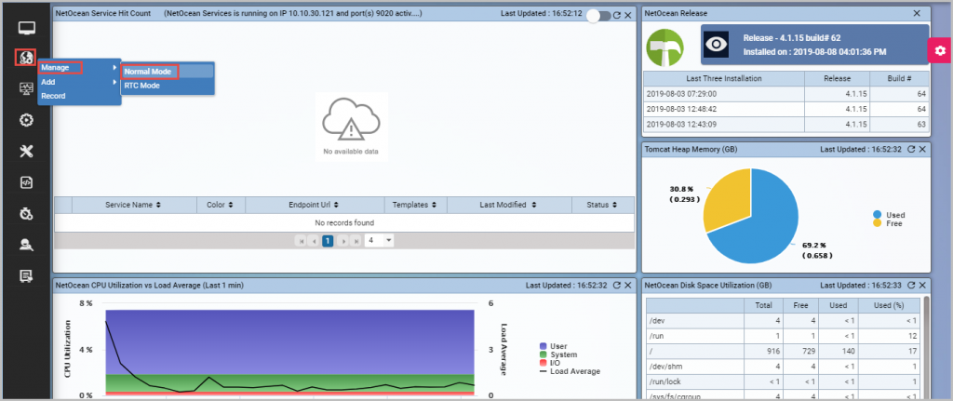Select Record from the context menu
This screenshot has height=401, width=953.
79,96
